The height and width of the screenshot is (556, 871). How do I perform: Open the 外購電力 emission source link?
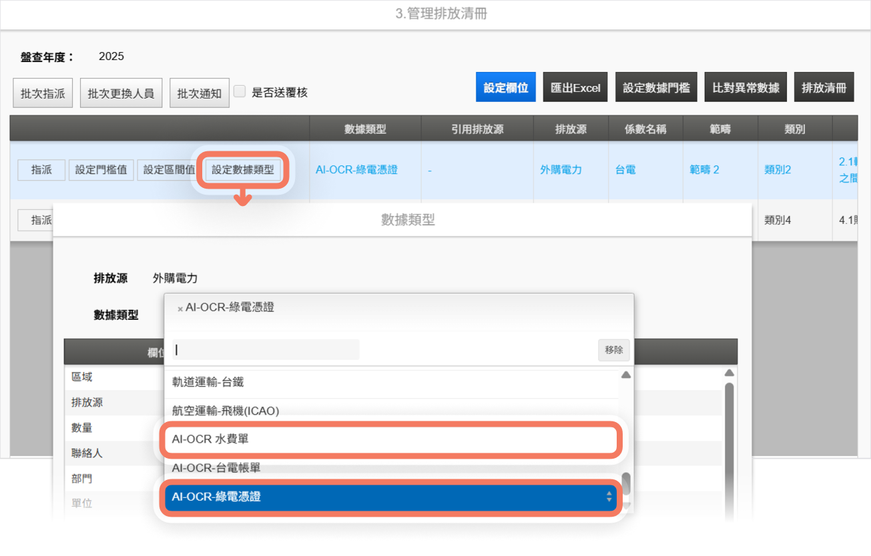tap(561, 170)
